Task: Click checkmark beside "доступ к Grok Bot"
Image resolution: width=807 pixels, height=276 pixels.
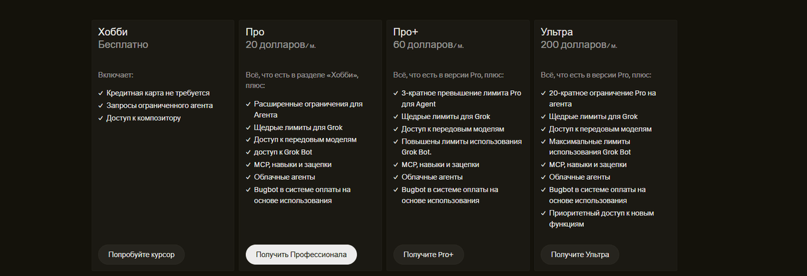Action: pos(248,152)
